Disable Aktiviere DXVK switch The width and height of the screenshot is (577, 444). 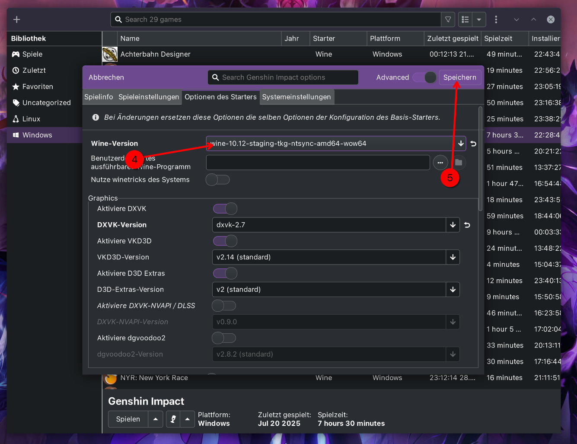[x=225, y=209]
